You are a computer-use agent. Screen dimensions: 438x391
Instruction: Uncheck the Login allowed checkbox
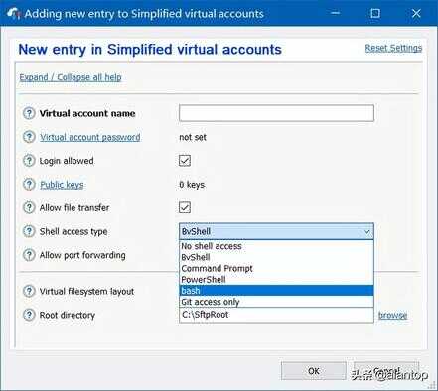(185, 161)
